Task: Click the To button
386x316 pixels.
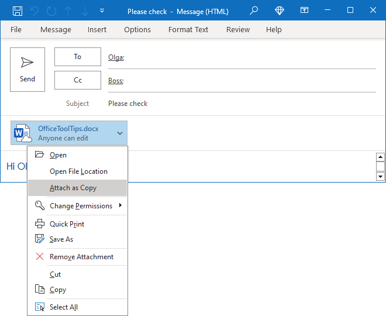Action: (x=78, y=57)
